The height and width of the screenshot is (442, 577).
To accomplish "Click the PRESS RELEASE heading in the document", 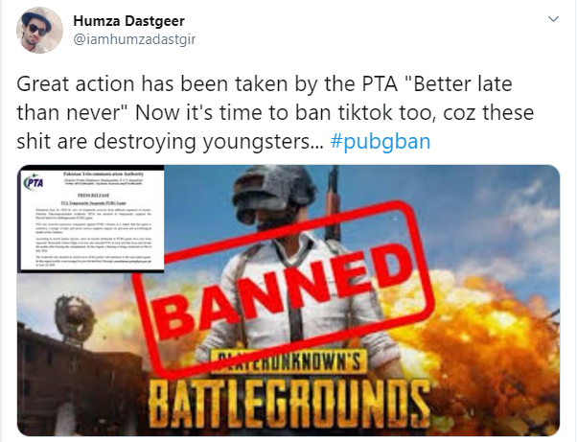I will (94, 195).
